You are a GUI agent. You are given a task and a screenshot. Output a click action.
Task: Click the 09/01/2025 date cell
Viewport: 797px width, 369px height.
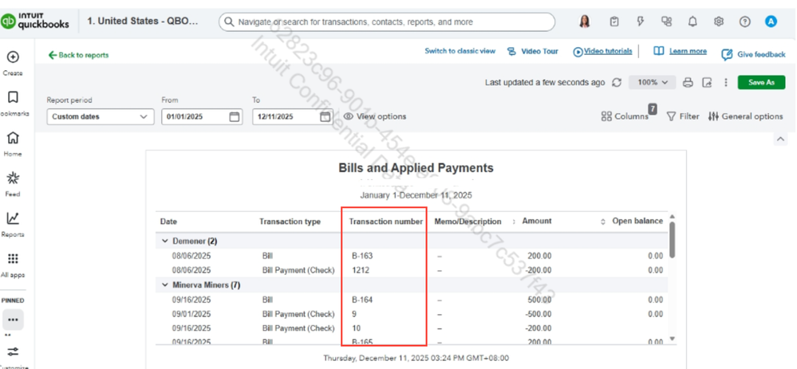191,314
